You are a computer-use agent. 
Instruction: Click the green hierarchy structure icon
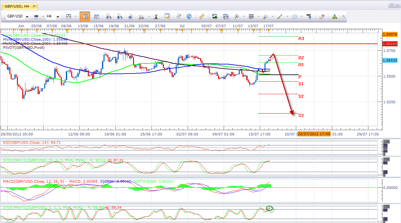pos(334,16)
